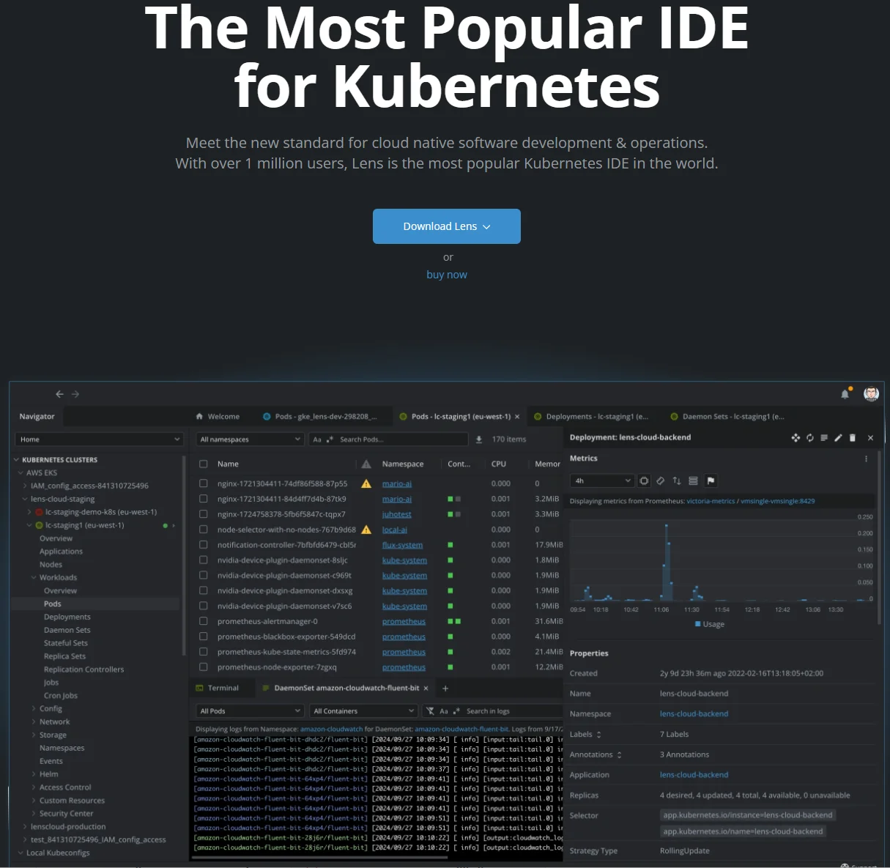Image resolution: width=890 pixels, height=868 pixels.
Task: Switch to Pods - gke_lens-dev tab
Action: (x=320, y=417)
